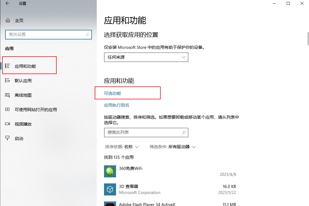Maximize the Settings window
This screenshot has height=206, width=309.
(x=288, y=3)
